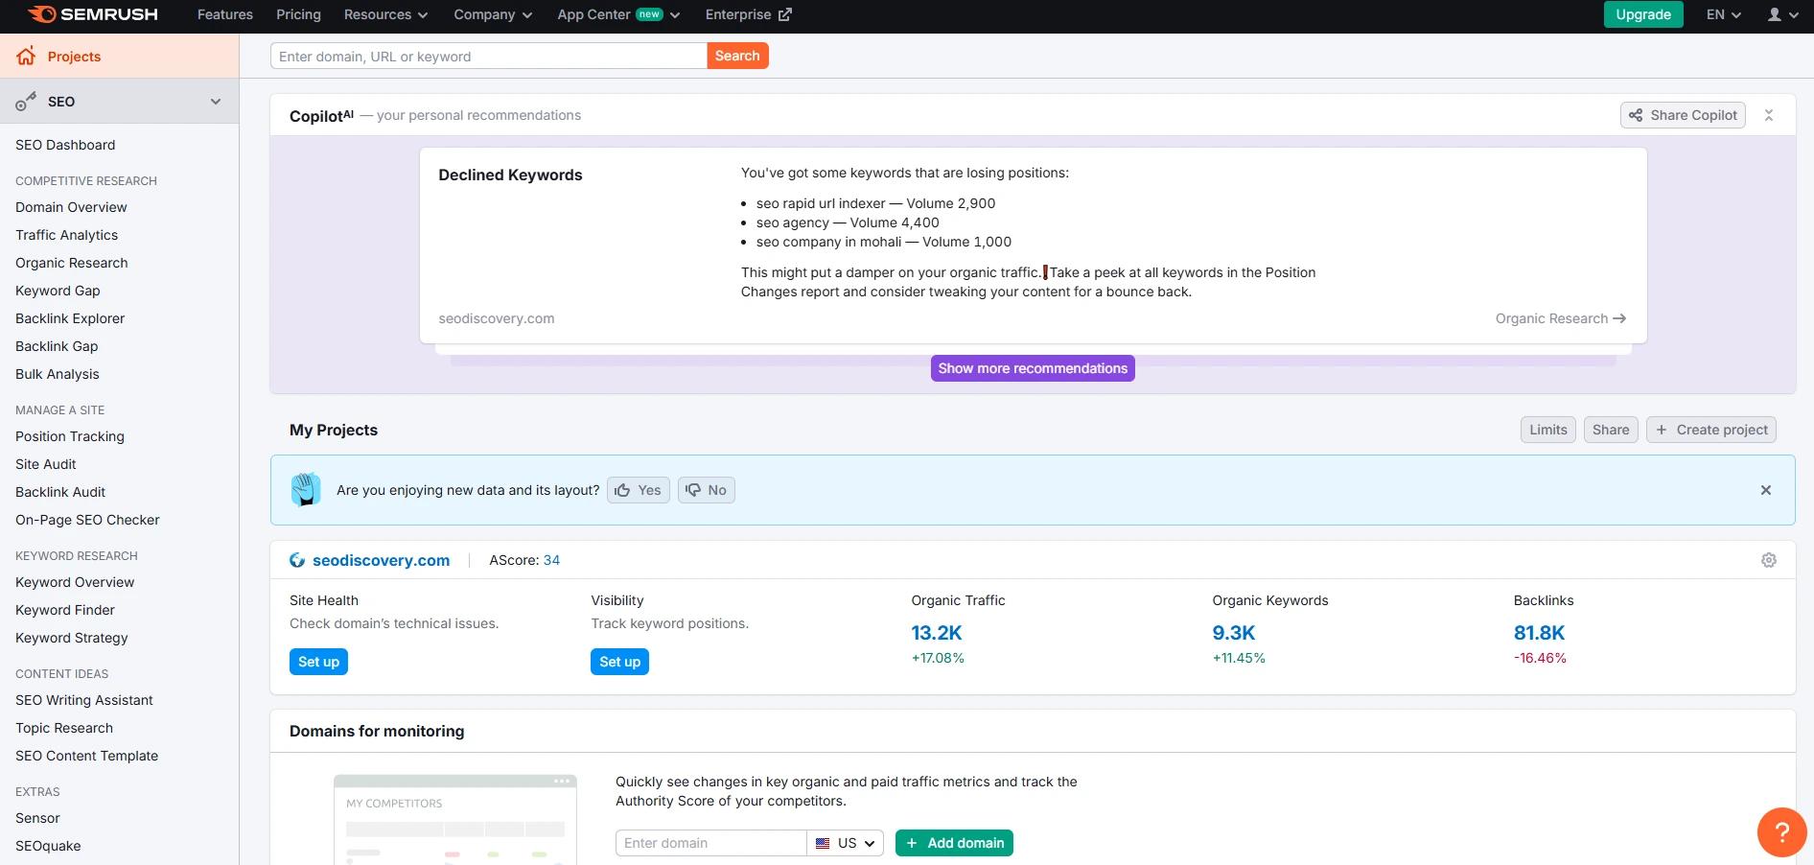This screenshot has height=865, width=1814.
Task: Open Organic Research in sidebar
Action: (71, 263)
